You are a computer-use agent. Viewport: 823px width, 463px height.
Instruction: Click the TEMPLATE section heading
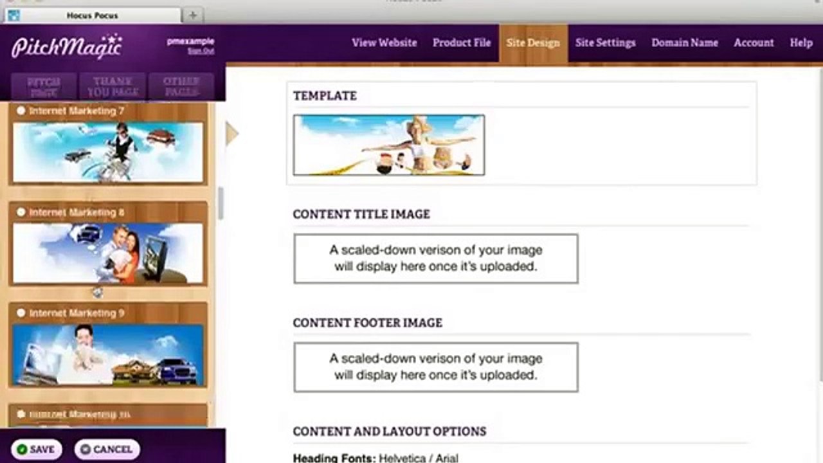point(325,96)
